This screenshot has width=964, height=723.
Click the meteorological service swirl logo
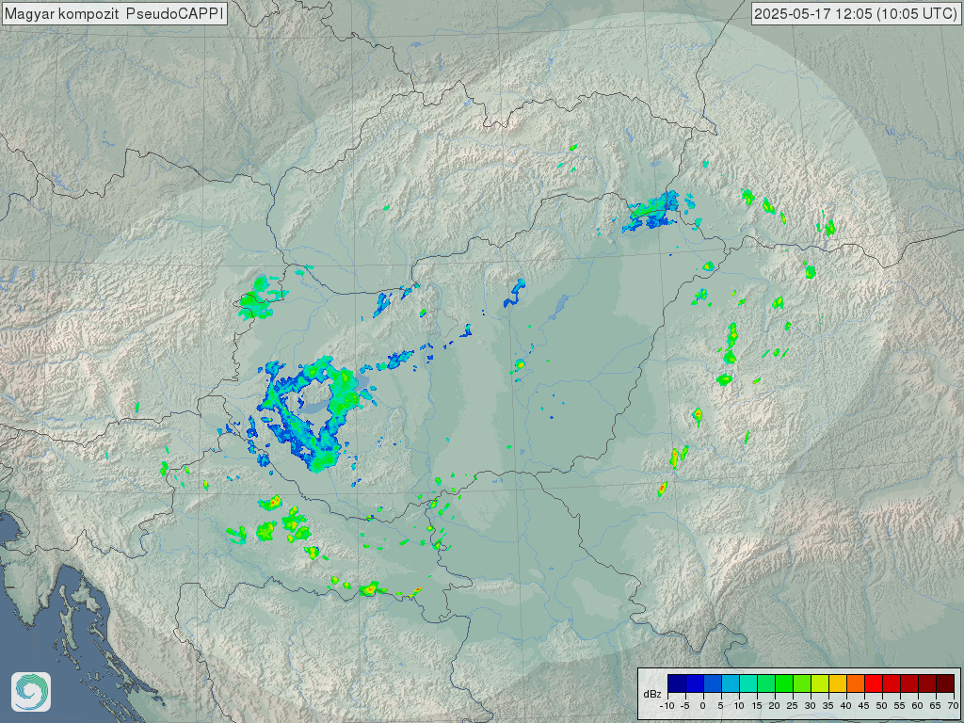[31, 692]
